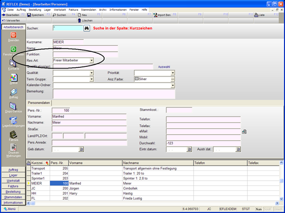Open the Kontakte sidebar icon
This screenshot has height=213, width=285.
(13, 63)
